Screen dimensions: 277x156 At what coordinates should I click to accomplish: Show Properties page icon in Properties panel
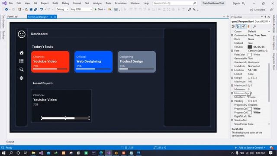pos(244,27)
